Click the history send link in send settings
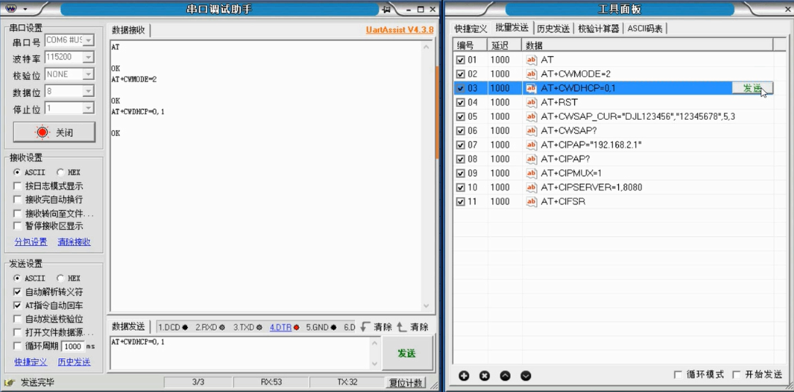 [x=74, y=362]
